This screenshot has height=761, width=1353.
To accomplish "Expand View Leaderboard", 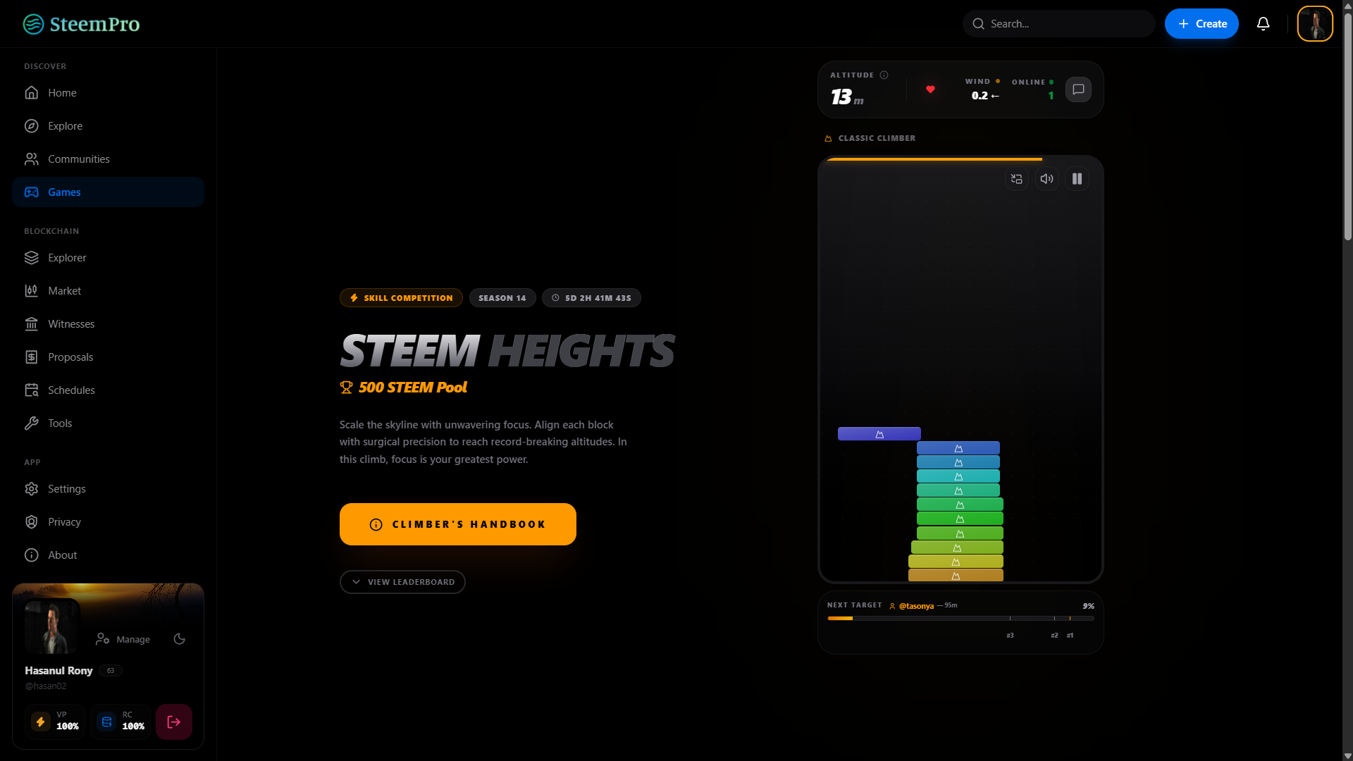I will (402, 582).
